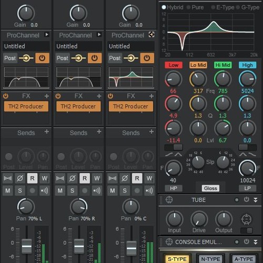Collapse ProChannel on the 0% C strip

point(151,35)
